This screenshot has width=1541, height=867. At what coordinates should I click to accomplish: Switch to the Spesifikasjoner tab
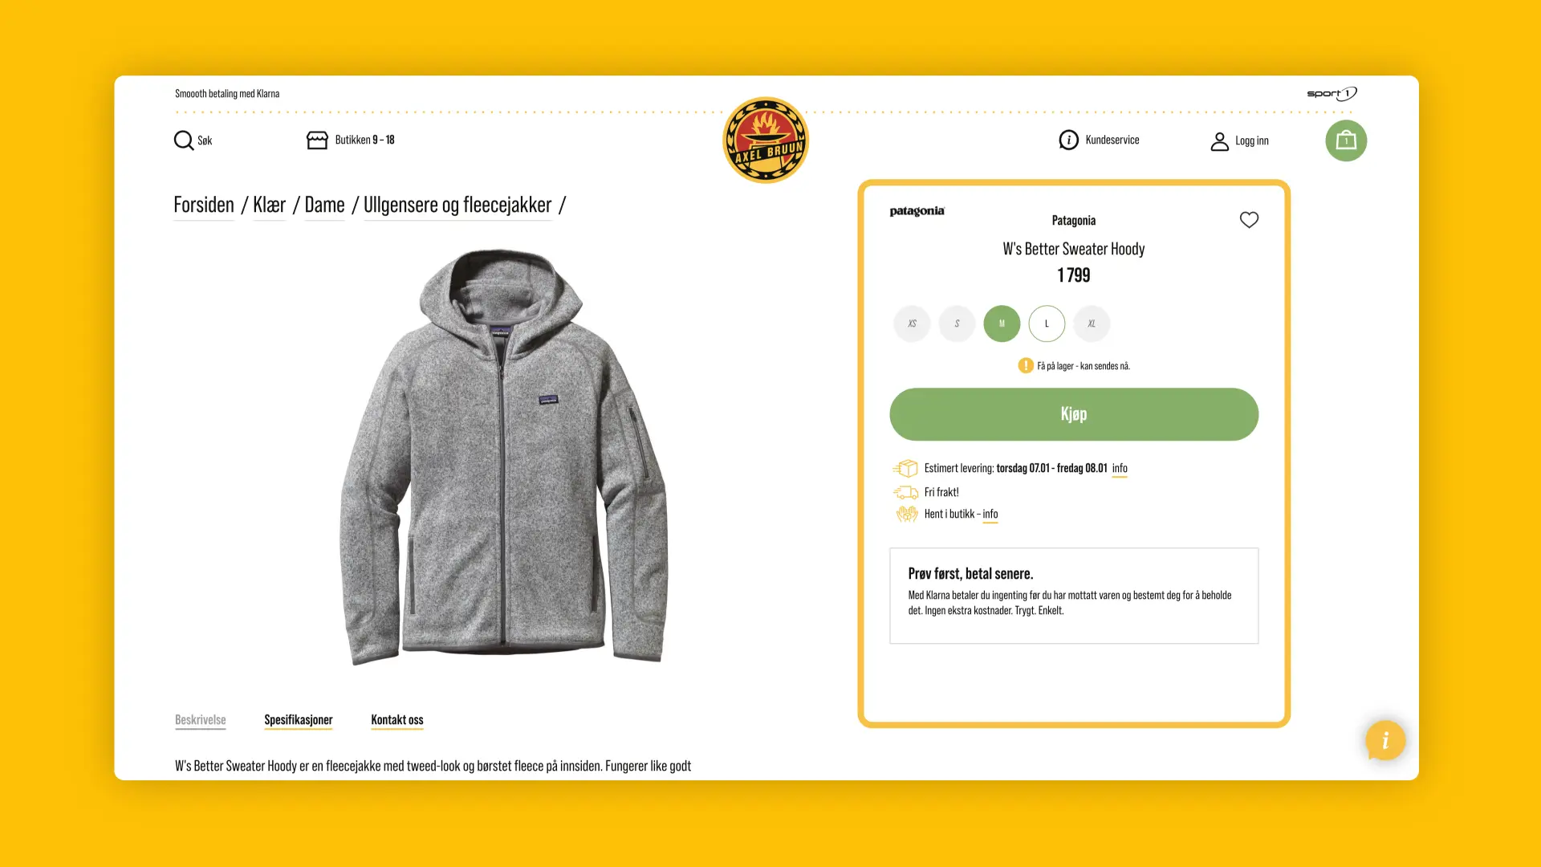[299, 720]
